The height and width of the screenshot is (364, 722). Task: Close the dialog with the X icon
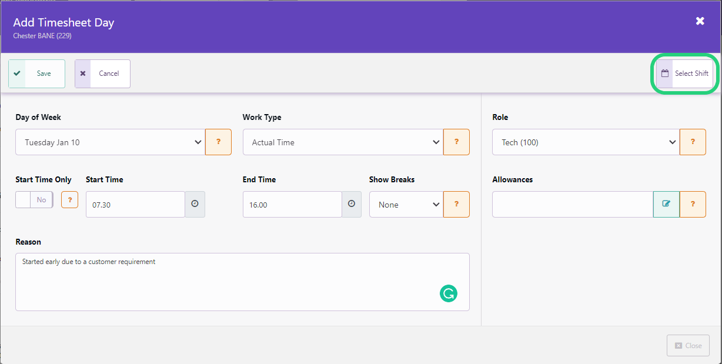[x=700, y=21]
